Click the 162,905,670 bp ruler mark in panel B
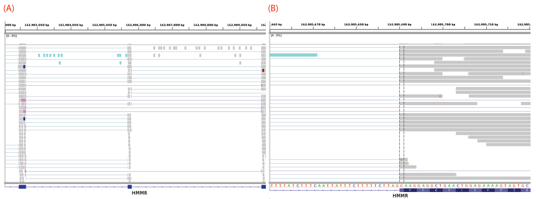 [313, 25]
